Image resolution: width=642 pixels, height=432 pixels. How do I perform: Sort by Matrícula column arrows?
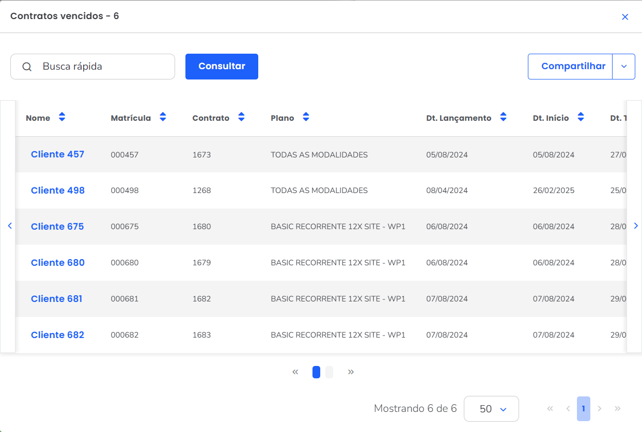click(163, 117)
